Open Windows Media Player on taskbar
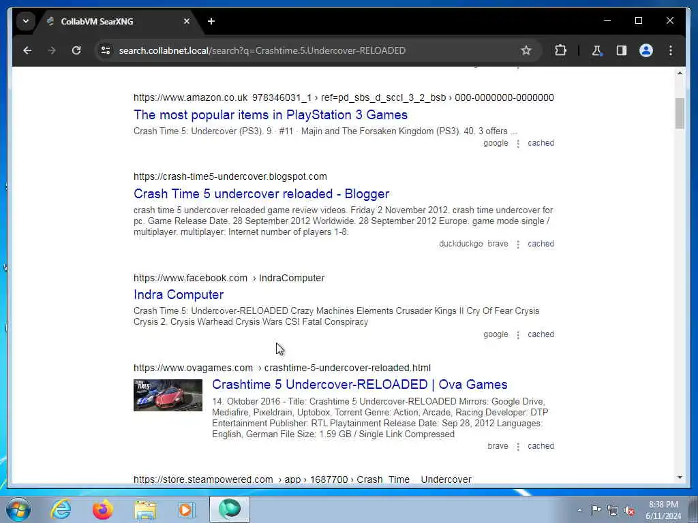 pyautogui.click(x=186, y=509)
